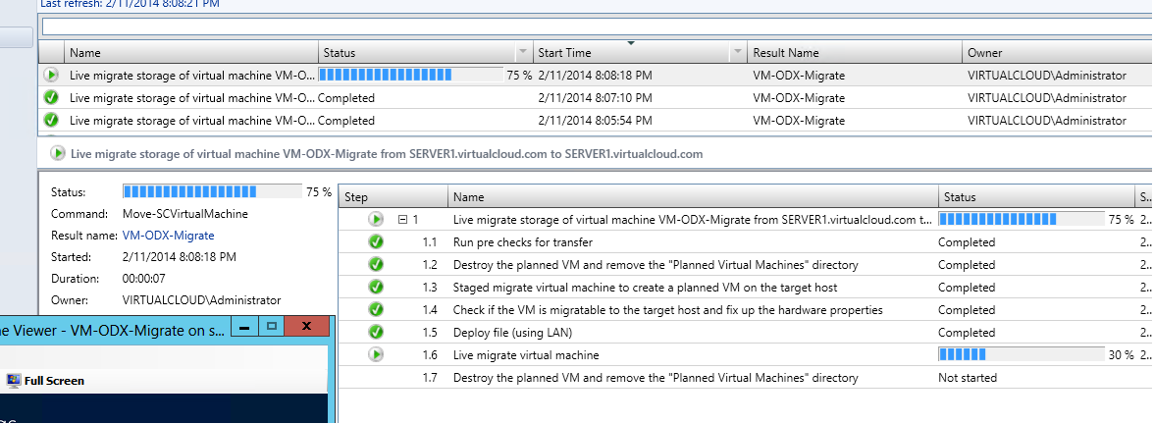Viewport: 1154px width, 424px height.
Task: Click Duration value 00:00:07
Action: click(145, 279)
